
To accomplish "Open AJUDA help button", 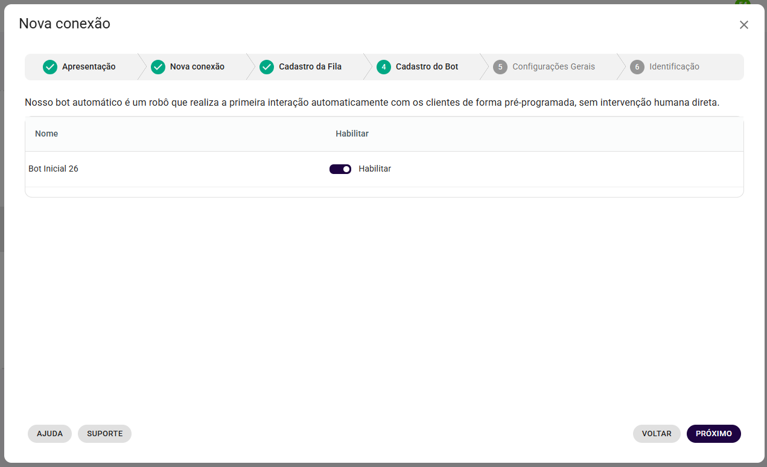I will 49,434.
